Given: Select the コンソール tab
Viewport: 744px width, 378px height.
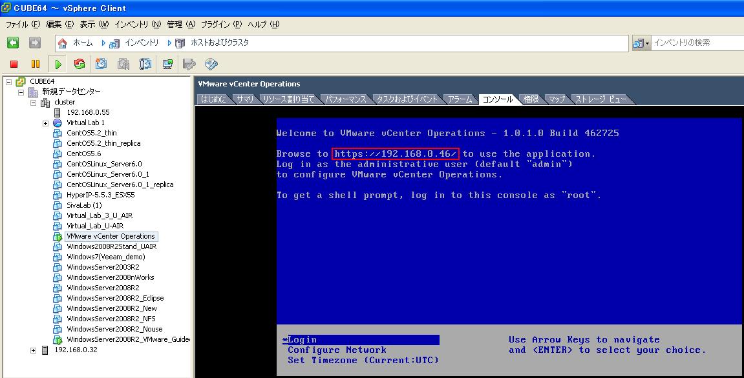Looking at the screenshot, I should tap(498, 99).
